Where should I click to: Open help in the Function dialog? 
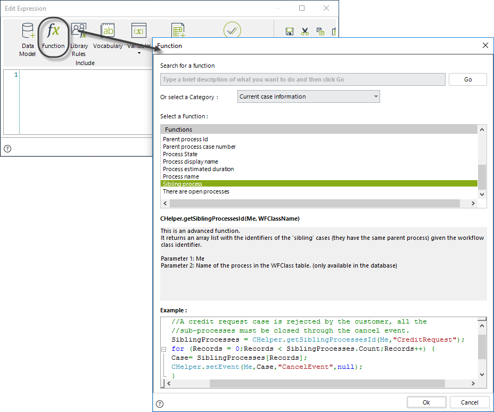click(160, 404)
